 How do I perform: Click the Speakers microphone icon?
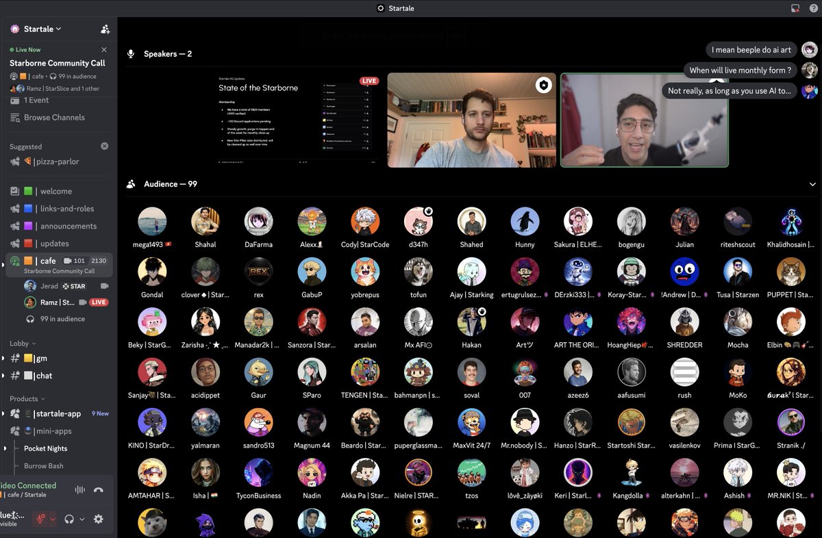(131, 54)
